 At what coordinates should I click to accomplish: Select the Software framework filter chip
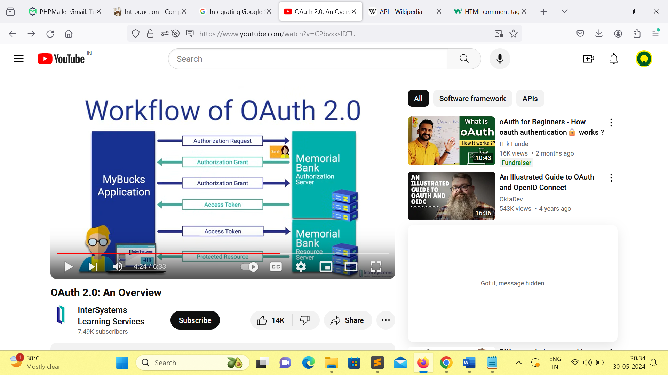pos(472,98)
